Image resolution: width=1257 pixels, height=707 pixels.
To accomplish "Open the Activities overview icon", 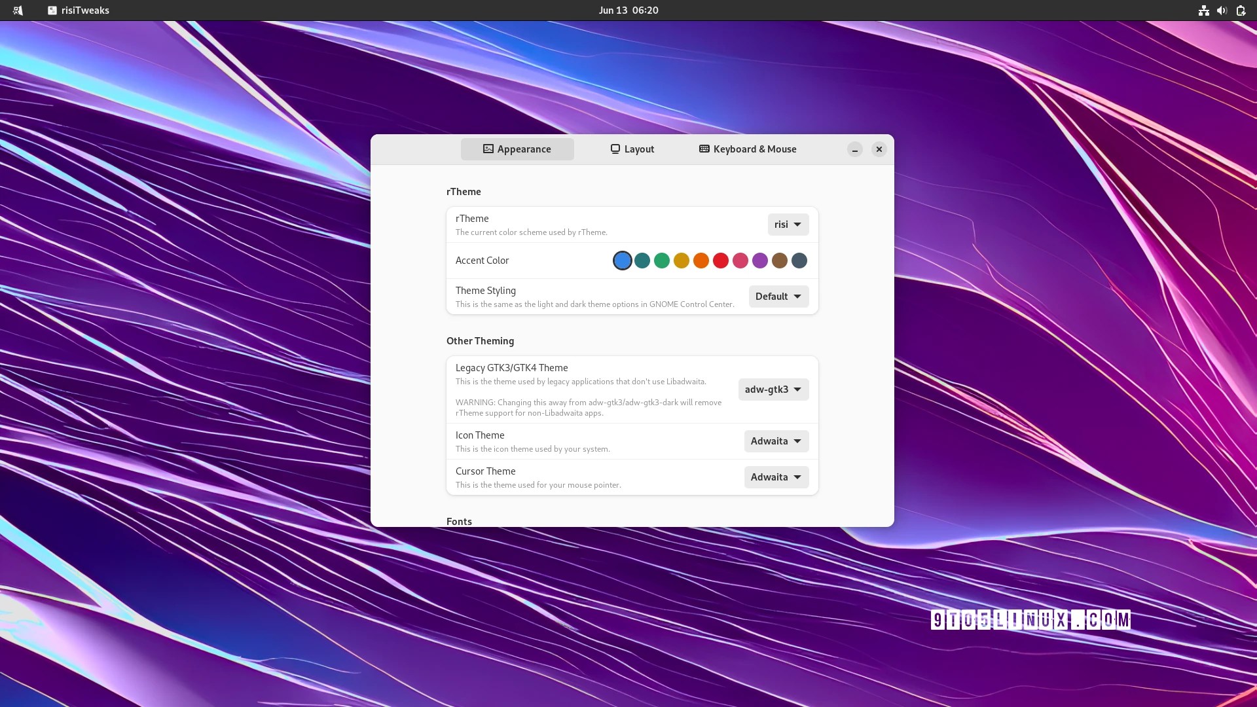I will 18,10.
